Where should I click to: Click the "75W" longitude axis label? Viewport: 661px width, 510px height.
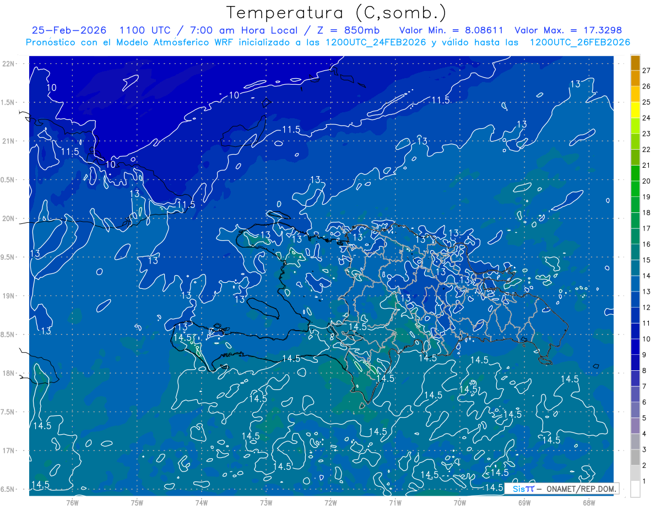coord(137,502)
